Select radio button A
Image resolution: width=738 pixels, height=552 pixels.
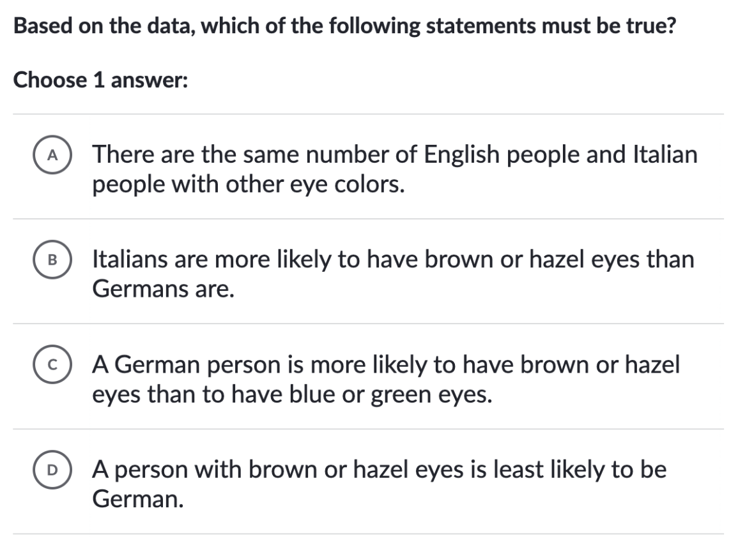52,154
